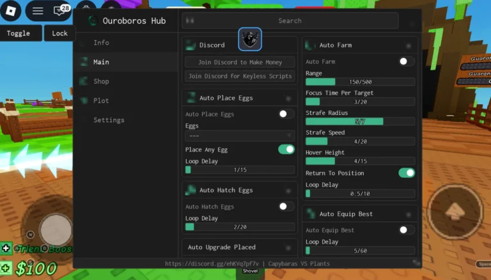This screenshot has height=280, width=491.
Task: Expand the Auto Upgrade Placed section
Action: [288, 248]
